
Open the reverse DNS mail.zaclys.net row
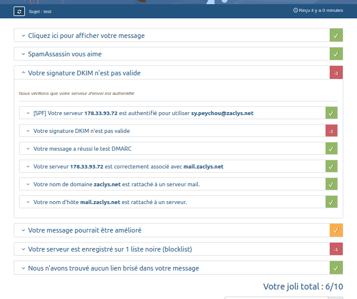(x=128, y=167)
